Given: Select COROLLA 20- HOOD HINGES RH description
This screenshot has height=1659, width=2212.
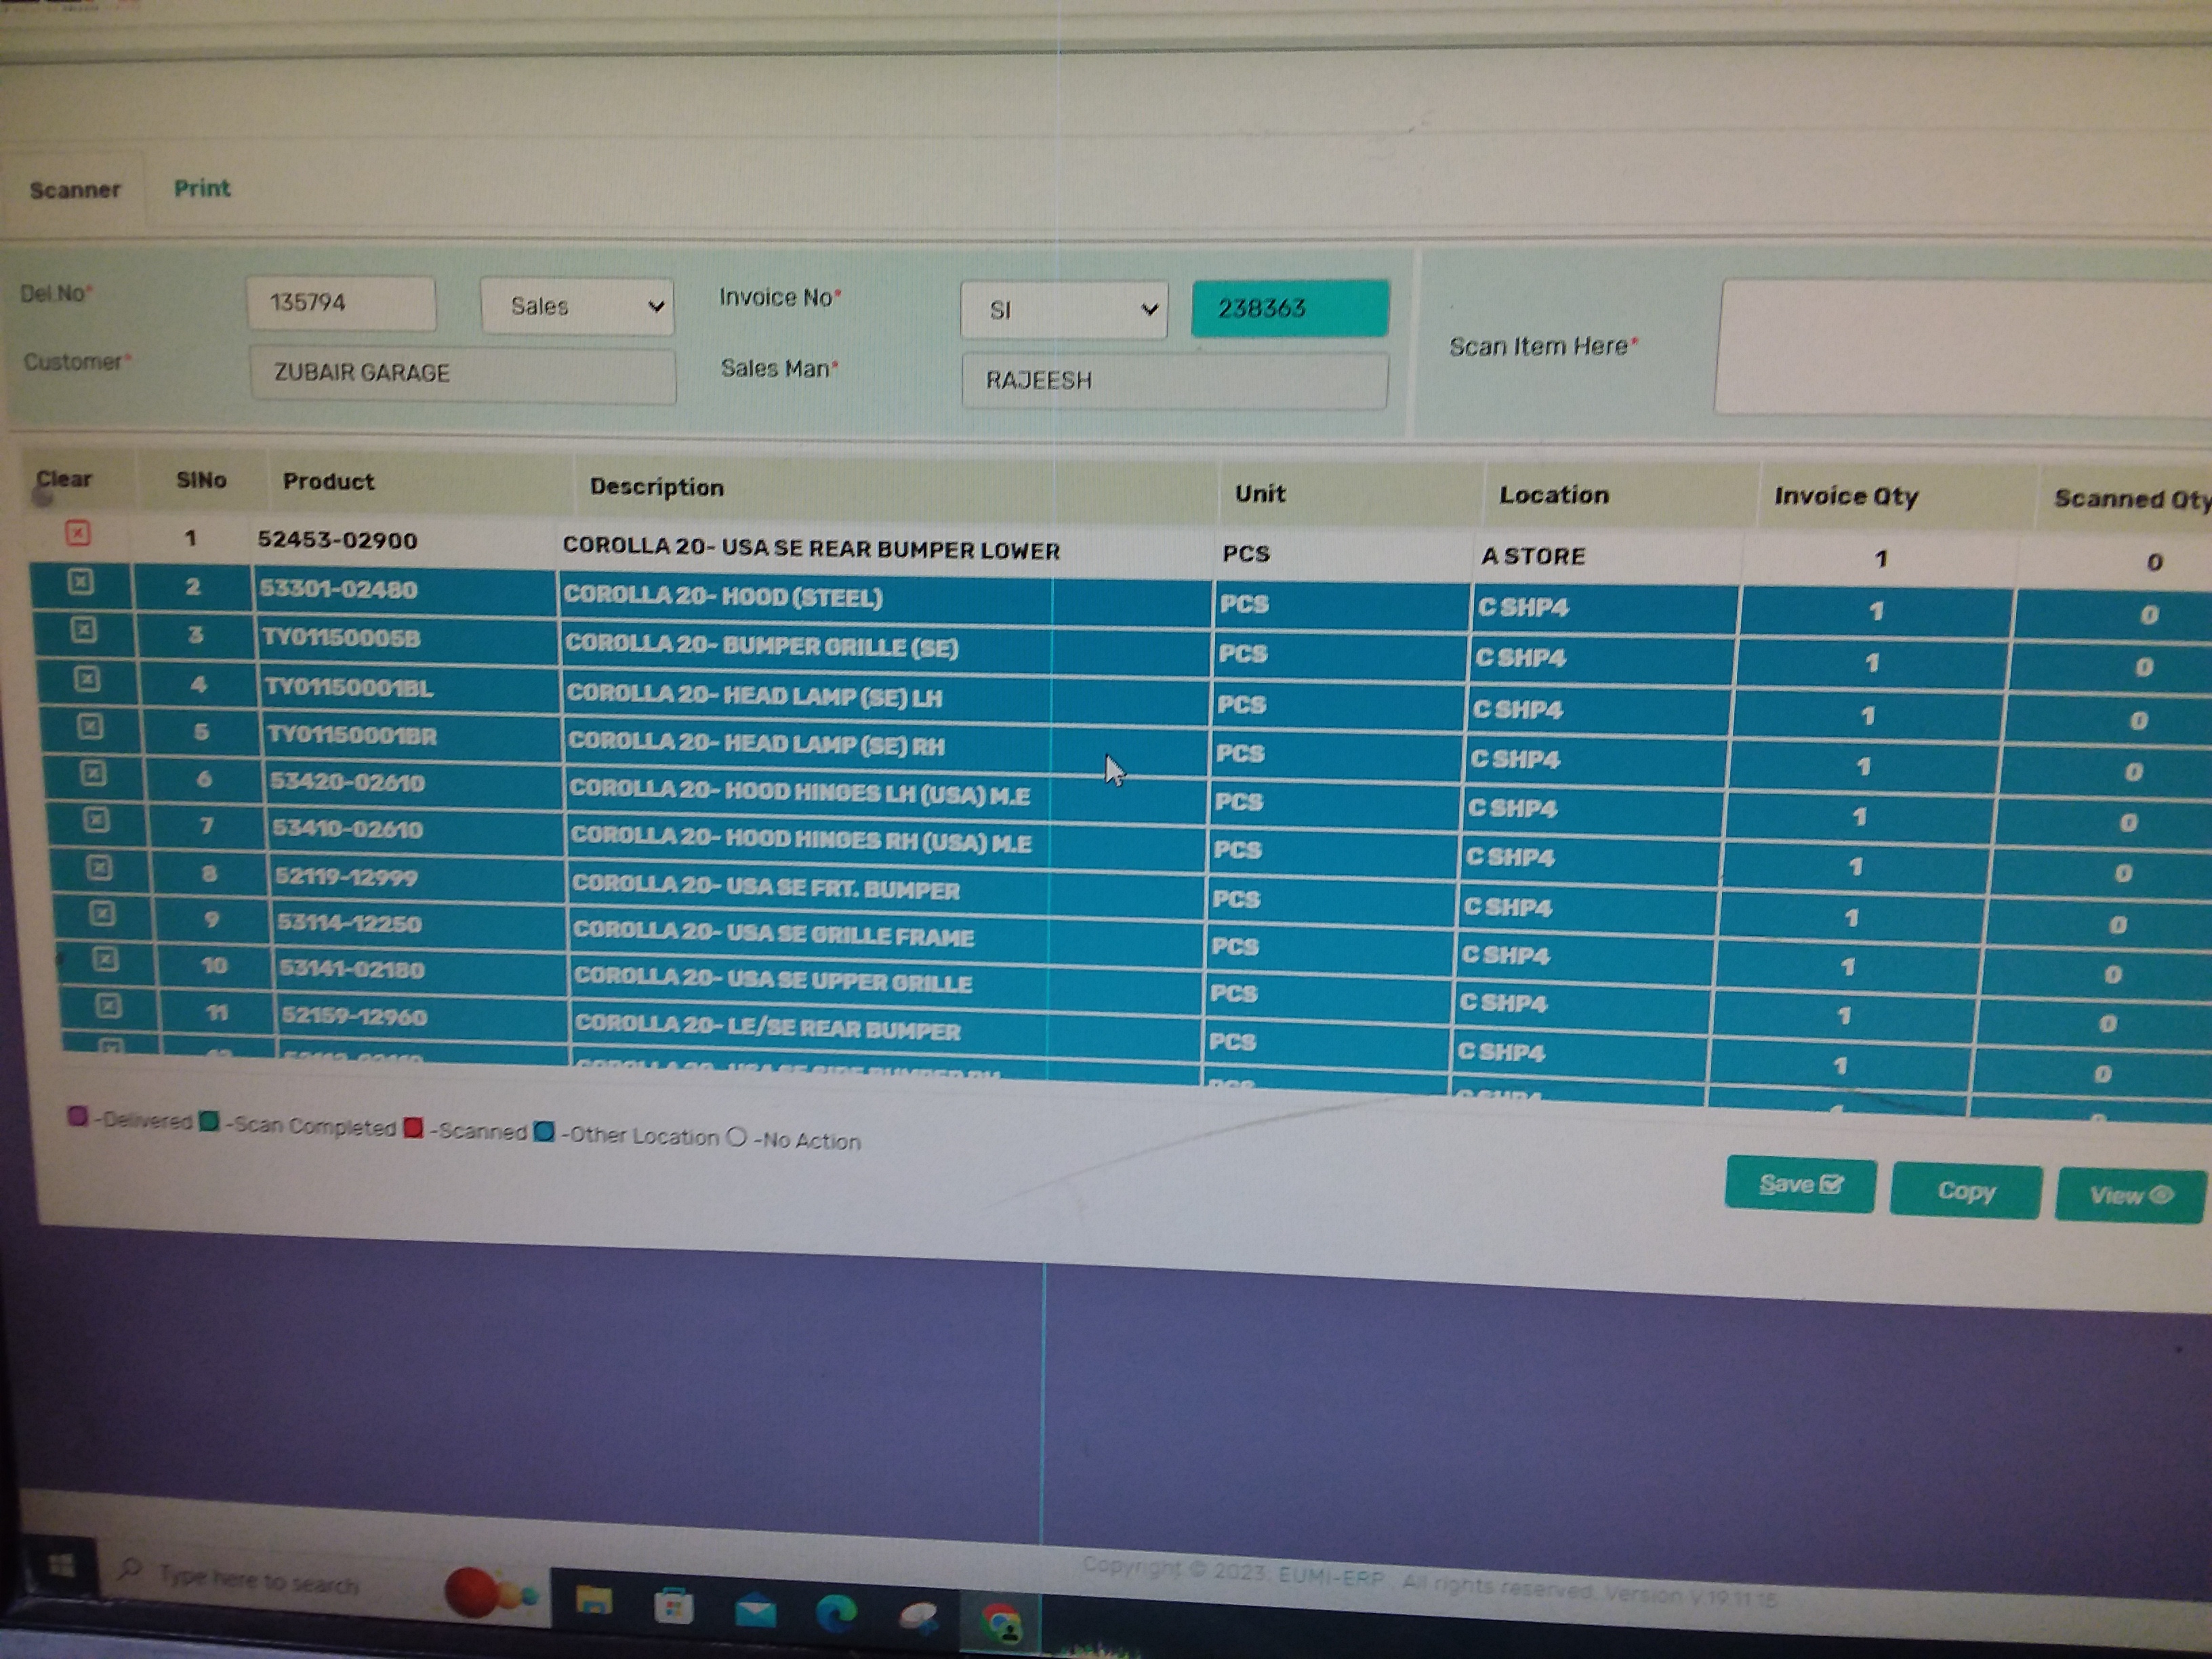Looking at the screenshot, I should (x=801, y=840).
